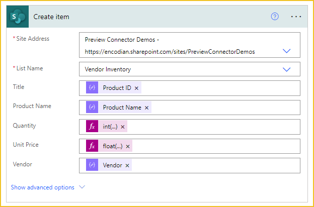Click Show advanced options link

[42, 187]
